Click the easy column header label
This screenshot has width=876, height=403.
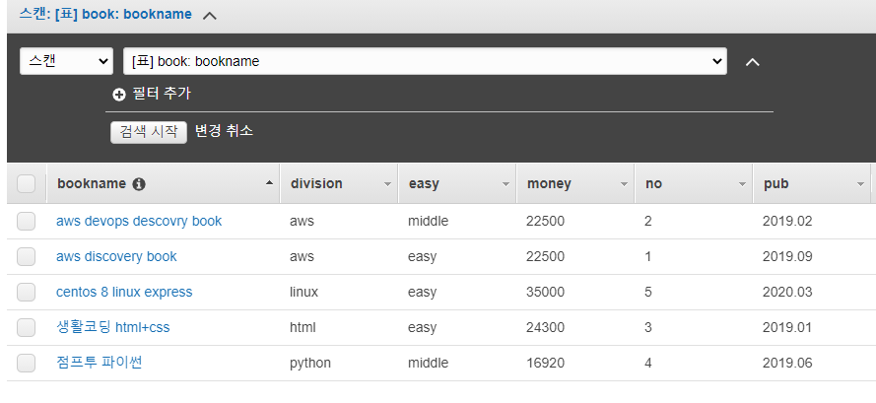pyautogui.click(x=424, y=184)
